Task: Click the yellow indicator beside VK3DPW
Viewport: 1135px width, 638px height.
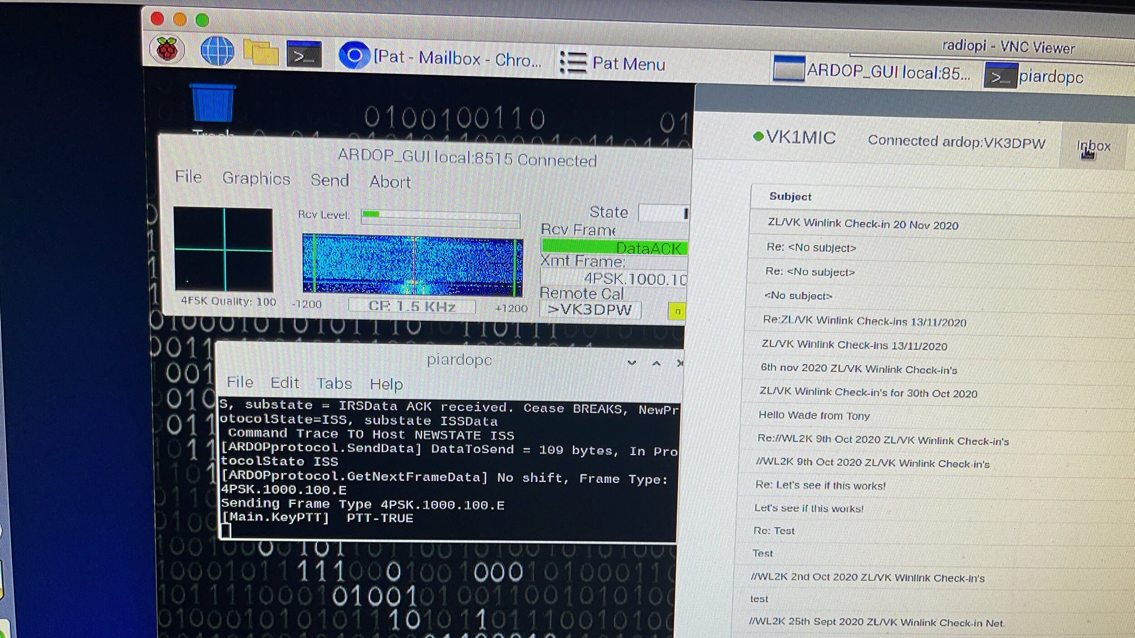Action: (677, 311)
